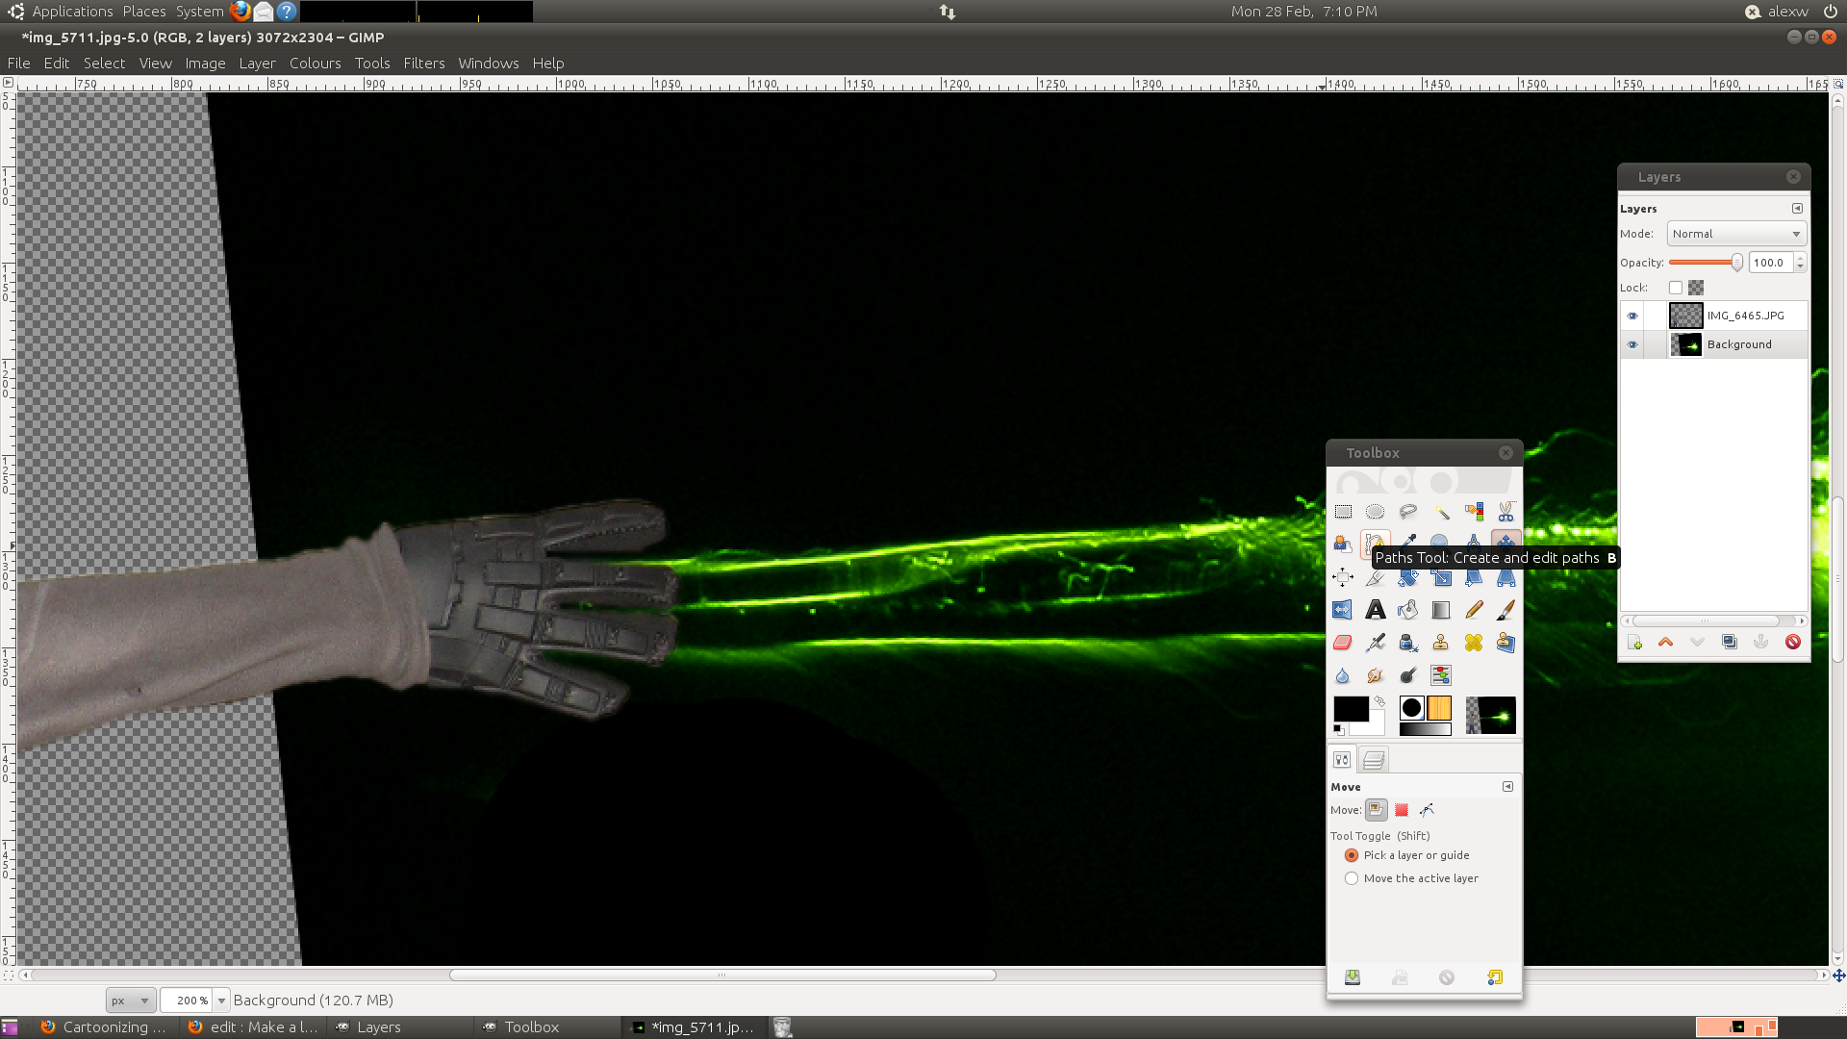Click the Opacity spin button arrows
Image resolution: width=1847 pixels, height=1039 pixels.
[1800, 263]
